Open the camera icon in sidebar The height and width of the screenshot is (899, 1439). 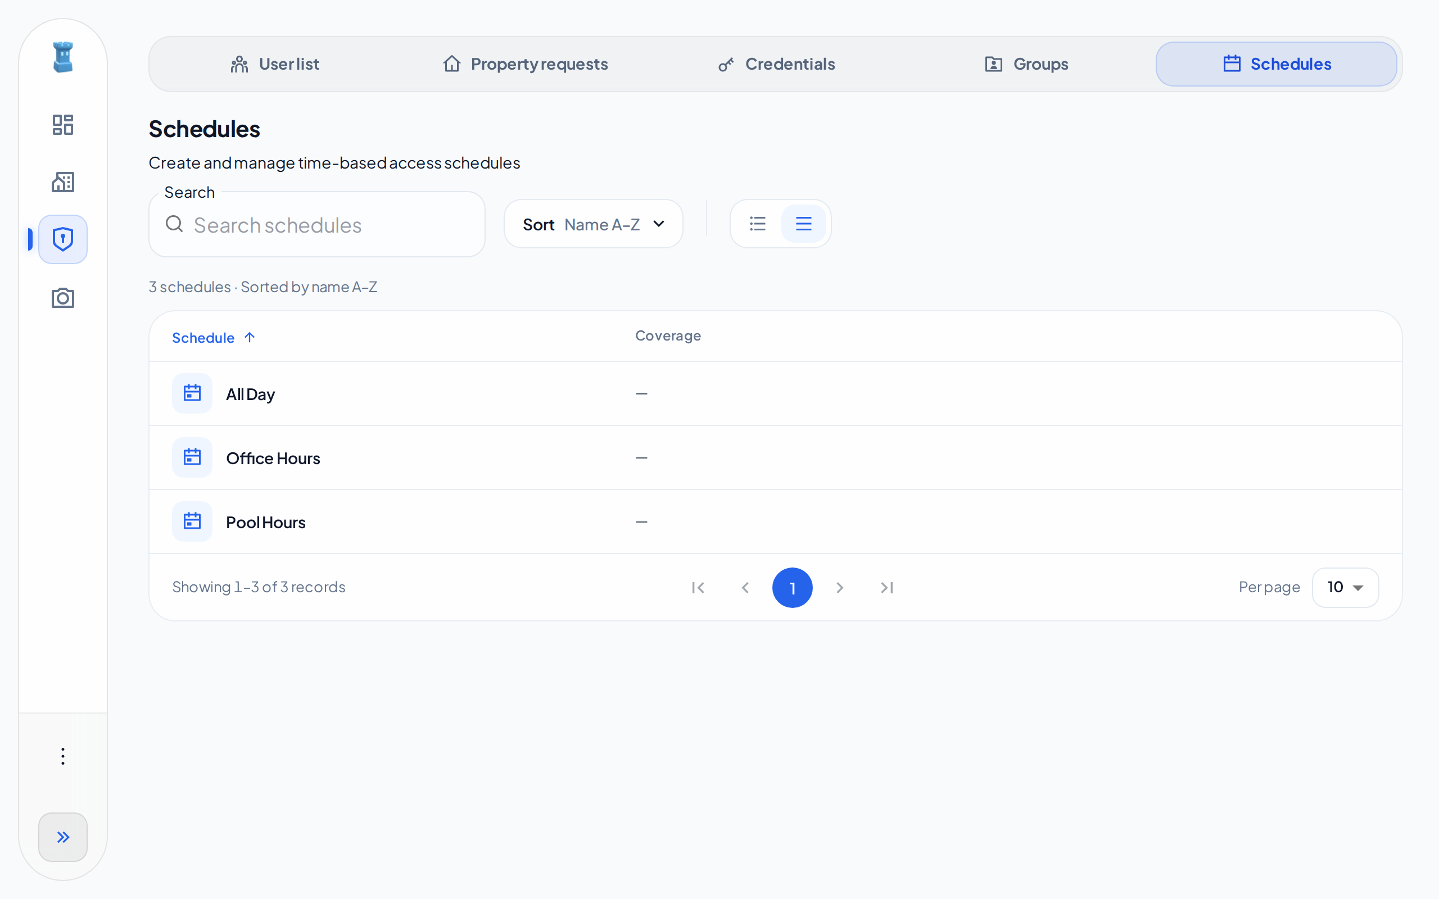[62, 297]
